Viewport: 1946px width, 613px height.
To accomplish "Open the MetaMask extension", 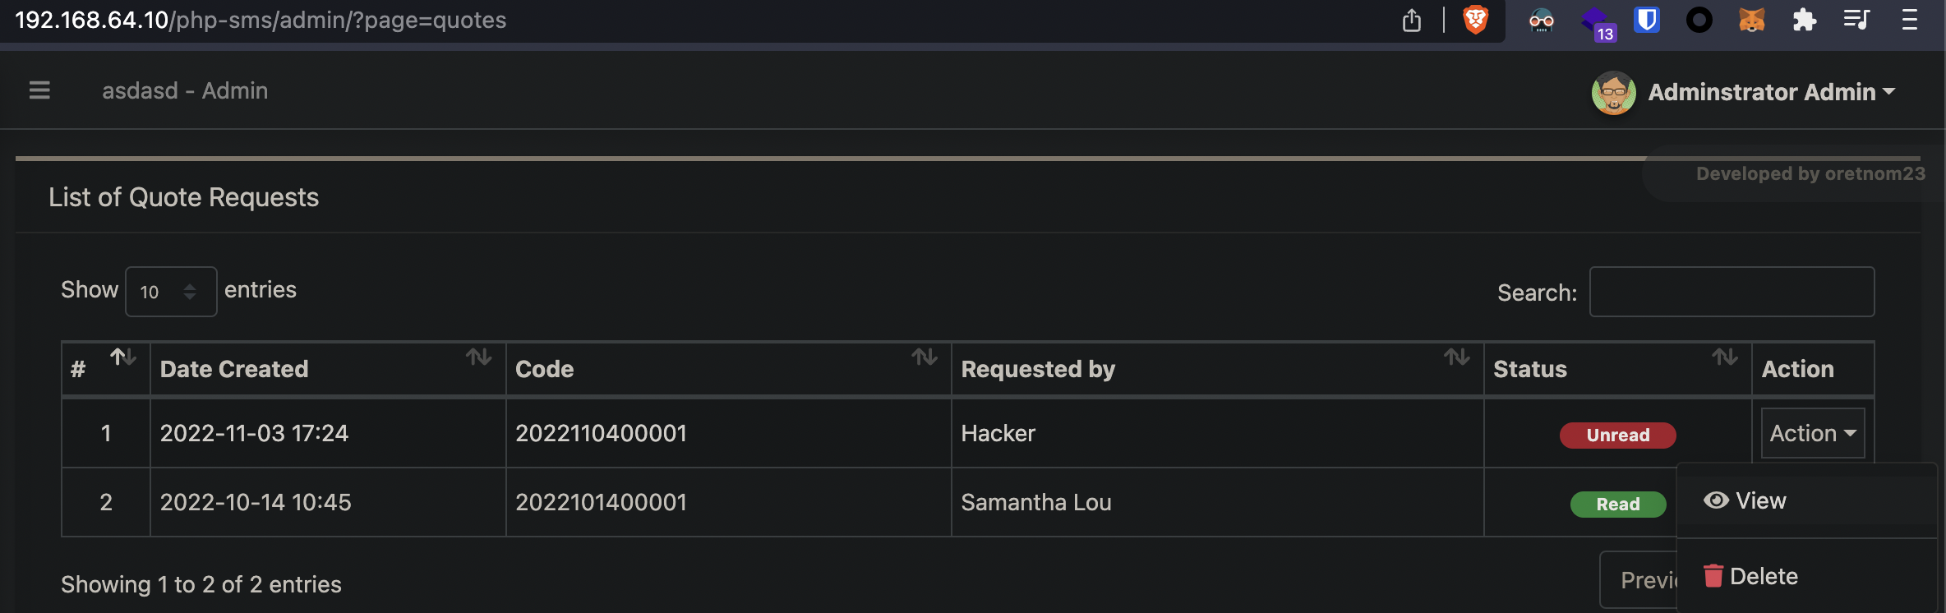I will (1750, 21).
